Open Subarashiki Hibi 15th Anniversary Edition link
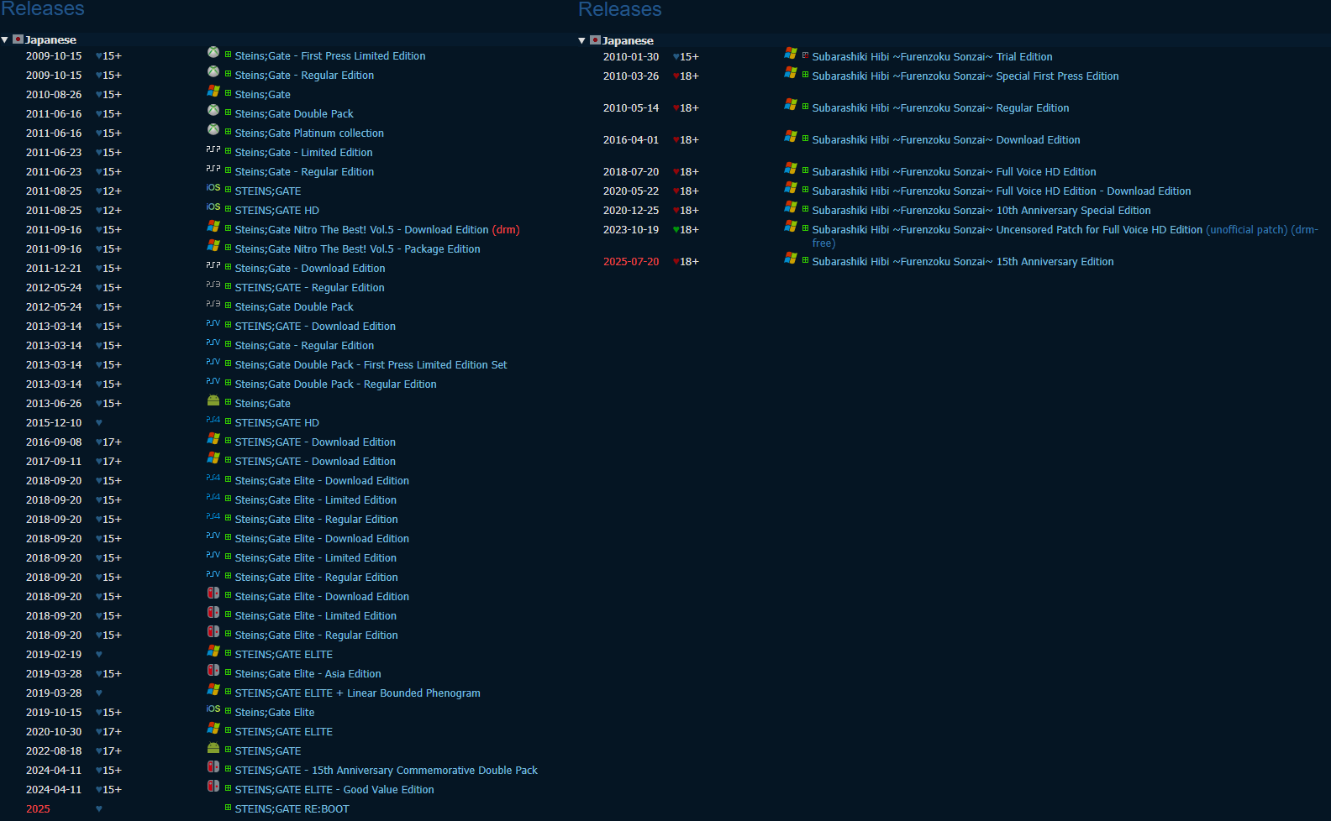This screenshot has height=821, width=1331. (x=963, y=262)
